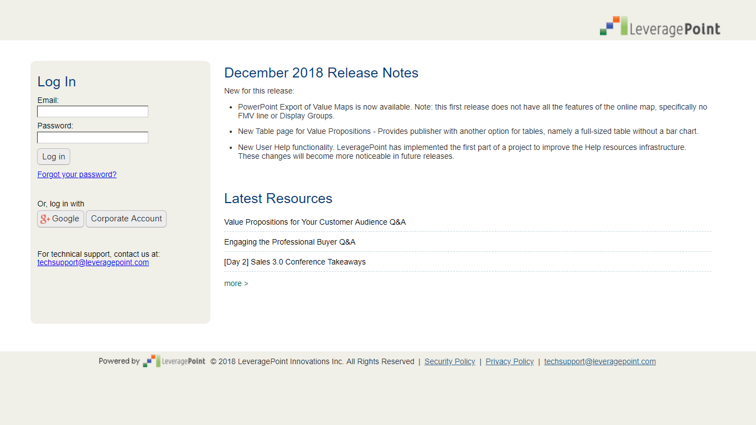Image resolution: width=756 pixels, height=425 pixels.
Task: Choose Corporate Account login
Action: [126, 219]
